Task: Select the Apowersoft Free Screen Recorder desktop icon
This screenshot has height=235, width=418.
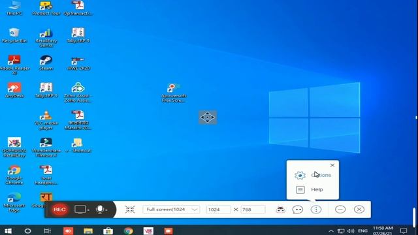Action: [174, 93]
